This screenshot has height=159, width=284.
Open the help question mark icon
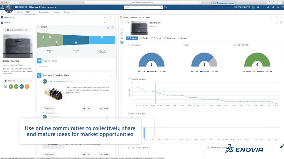click(x=282, y=7)
